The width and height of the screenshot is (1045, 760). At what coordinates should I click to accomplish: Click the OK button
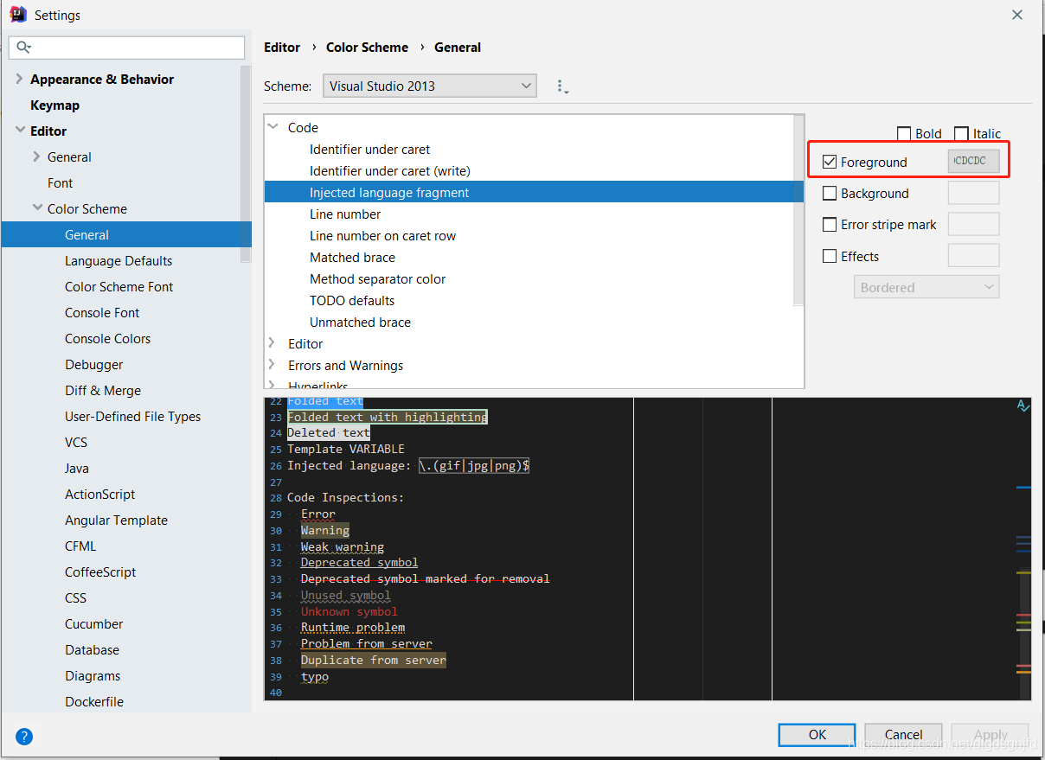pos(817,735)
